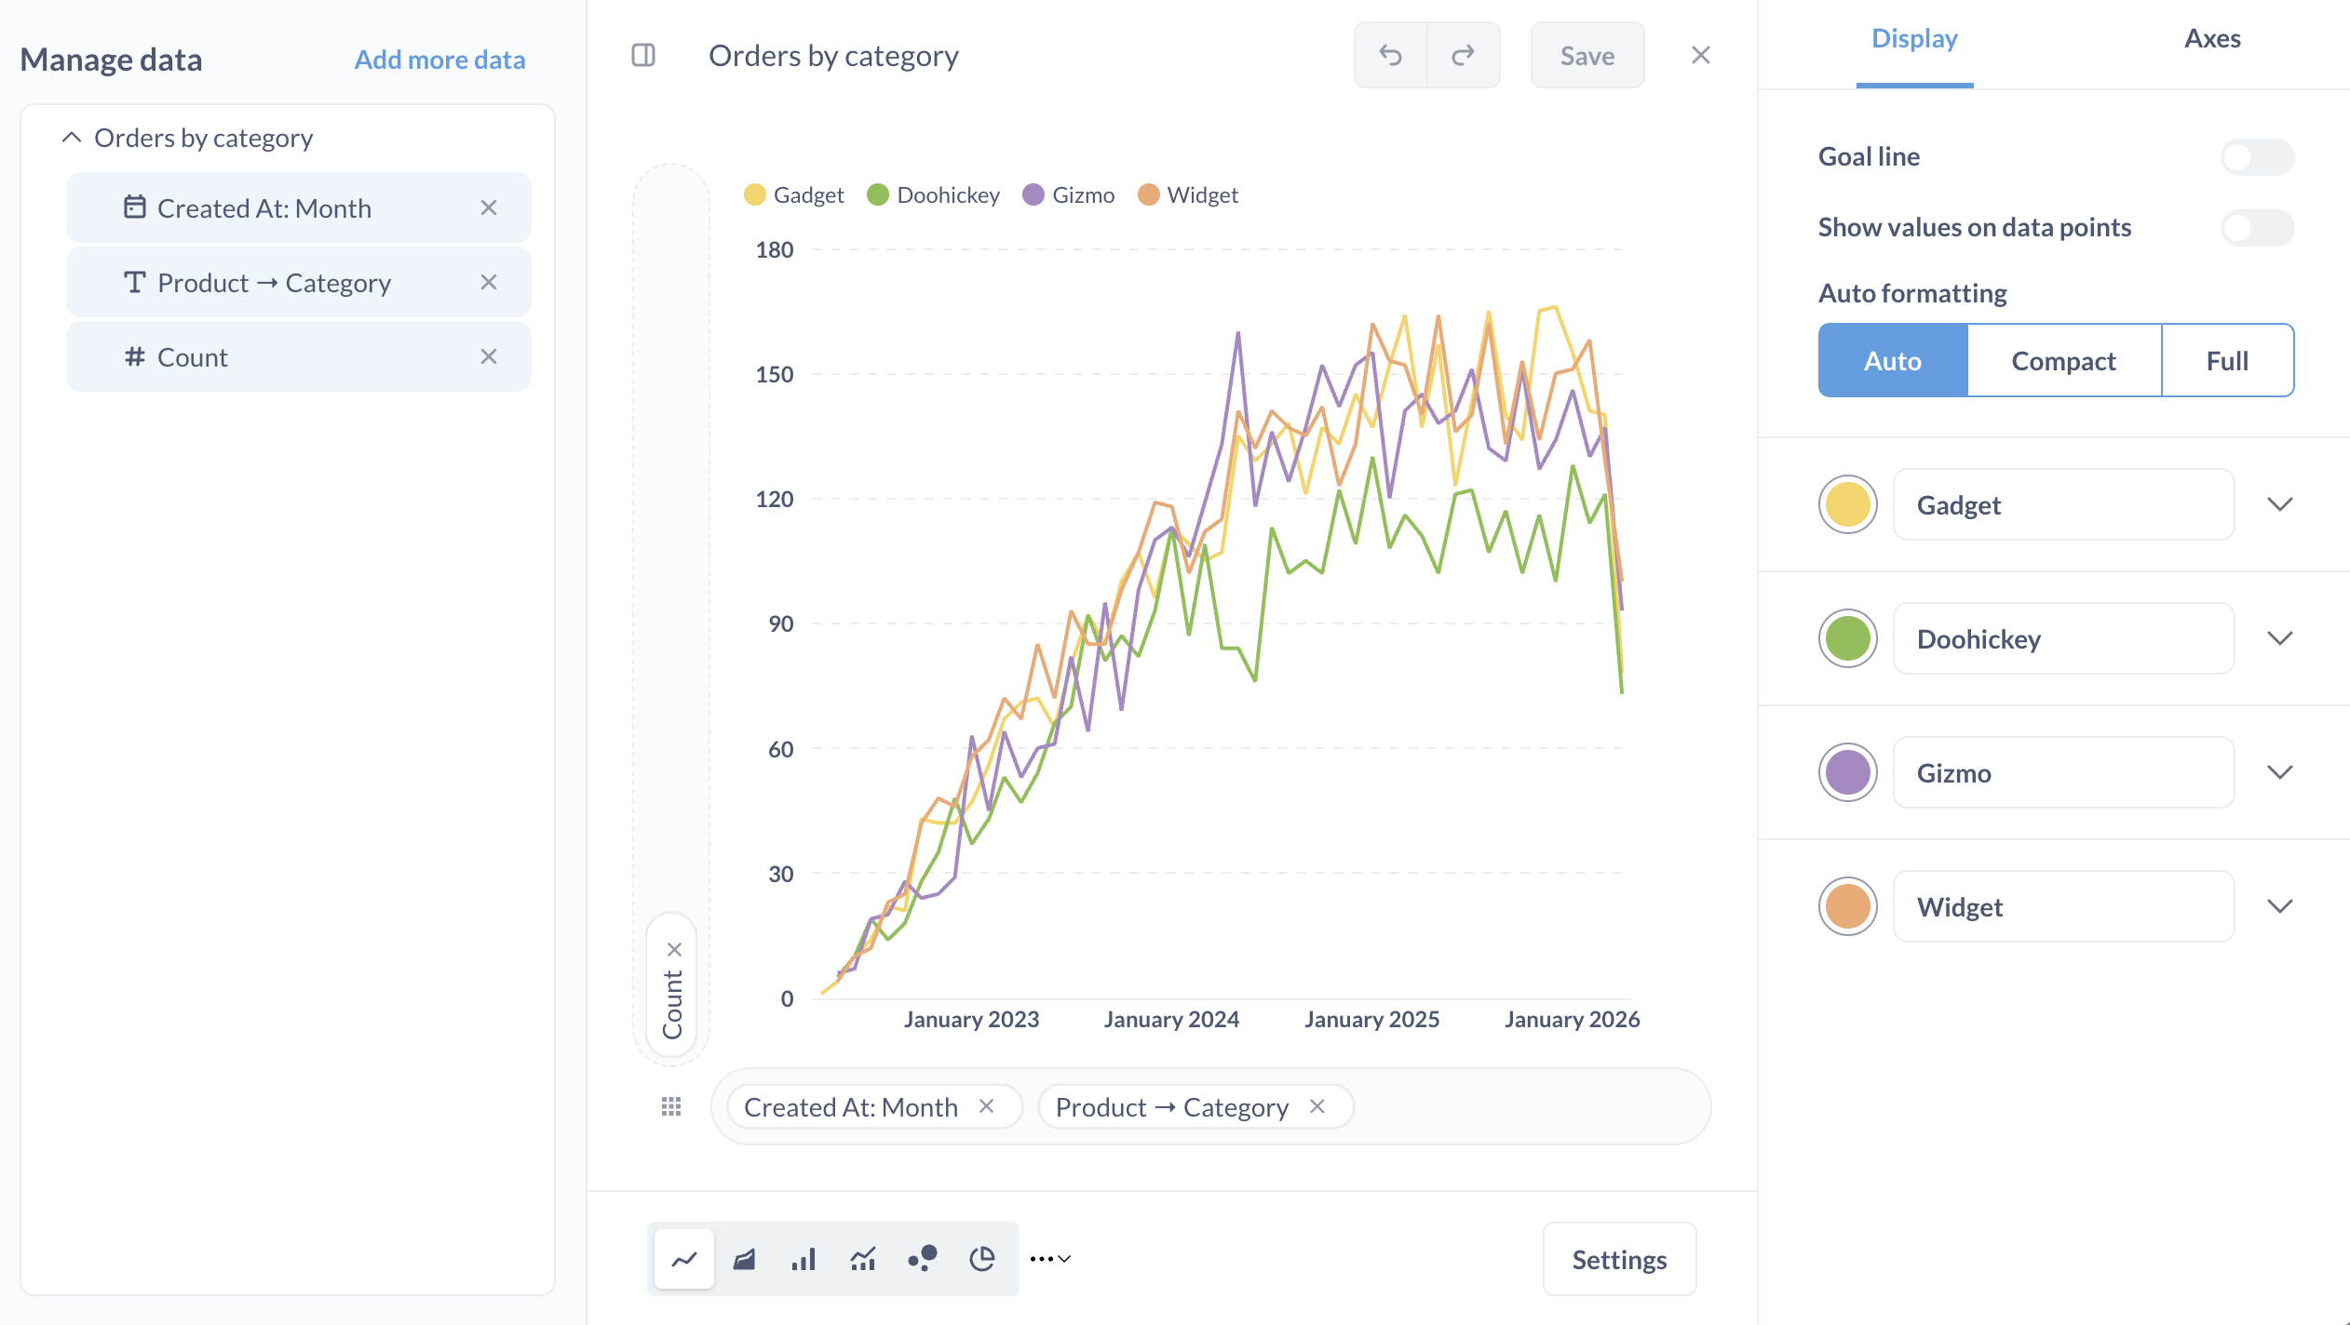Image resolution: width=2350 pixels, height=1325 pixels.
Task: Enable the Goal line toggle
Action: 2256,157
